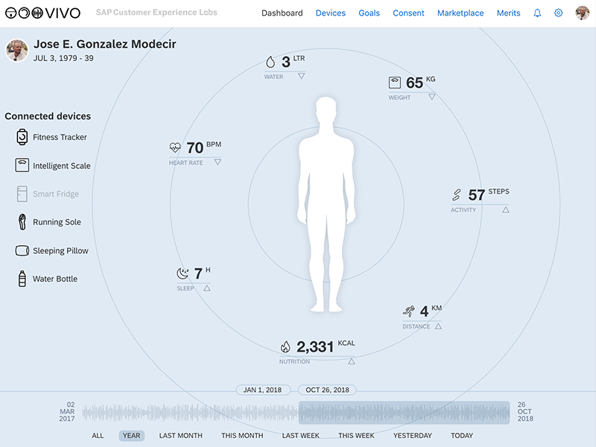Expand the Heart Rate metric triangle
This screenshot has height=447, width=596.
click(218, 162)
